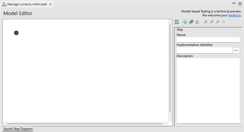Click the second magnifier zoom icon

(211, 22)
